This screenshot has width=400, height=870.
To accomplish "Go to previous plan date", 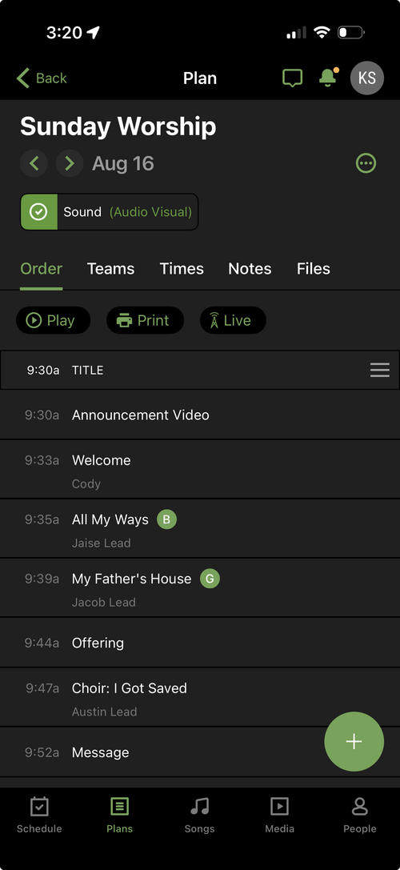I will pyautogui.click(x=34, y=163).
